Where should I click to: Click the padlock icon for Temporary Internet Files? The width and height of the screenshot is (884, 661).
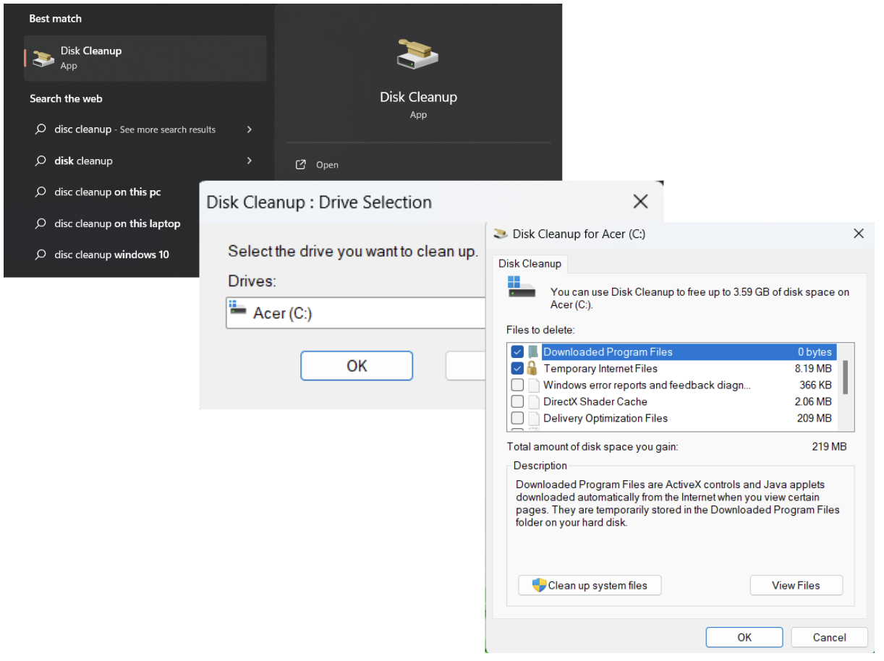click(x=532, y=368)
